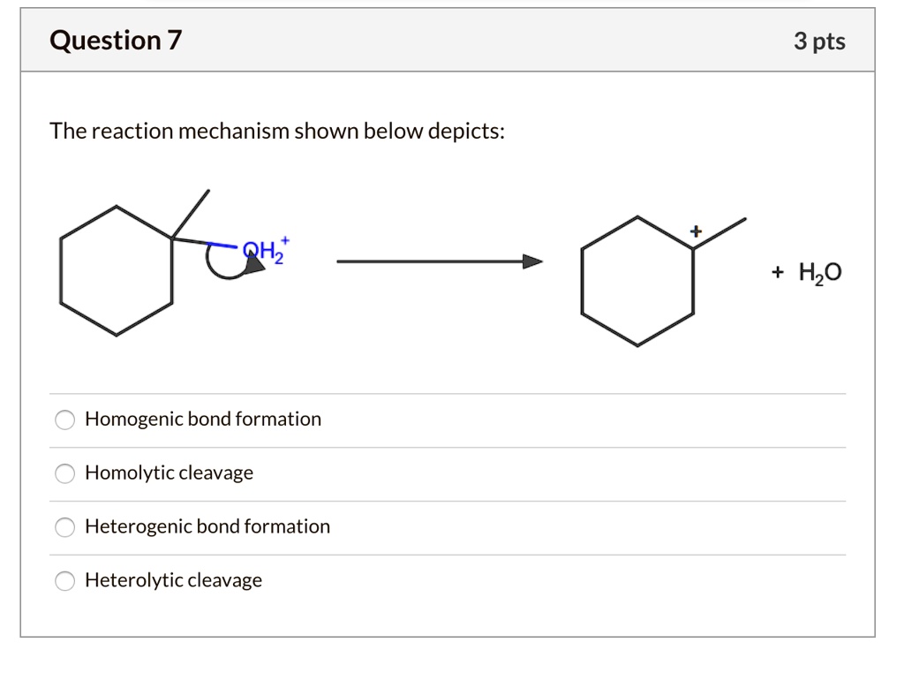Click the Question 7 header title
The width and height of the screenshot is (904, 673).
tap(115, 39)
